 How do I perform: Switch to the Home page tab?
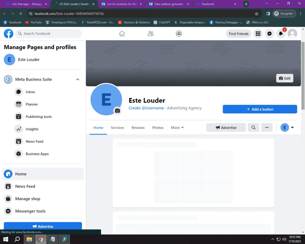(98, 128)
